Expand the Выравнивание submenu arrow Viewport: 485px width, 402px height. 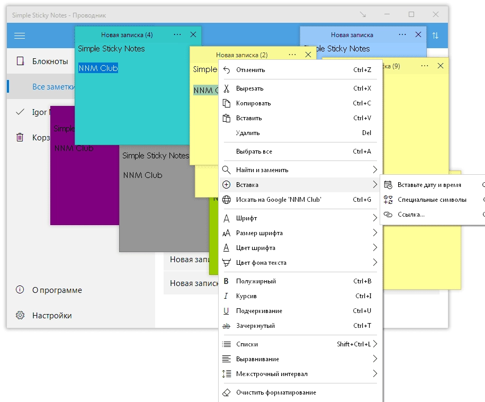(375, 359)
